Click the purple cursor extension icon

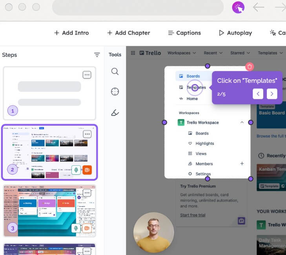(238, 7)
